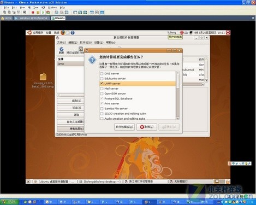This screenshot has width=256, height=205.
Task: Click the VMware Reset virtual machine icon
Action: point(48,13)
